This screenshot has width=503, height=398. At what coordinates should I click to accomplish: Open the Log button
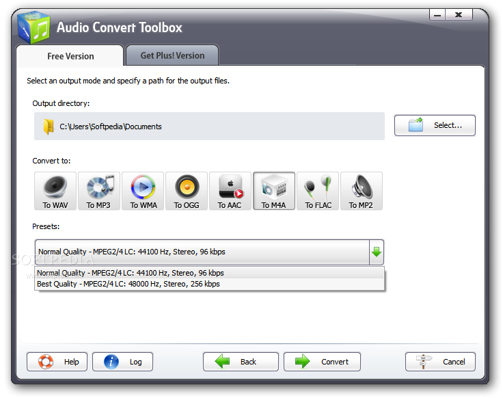tap(122, 362)
